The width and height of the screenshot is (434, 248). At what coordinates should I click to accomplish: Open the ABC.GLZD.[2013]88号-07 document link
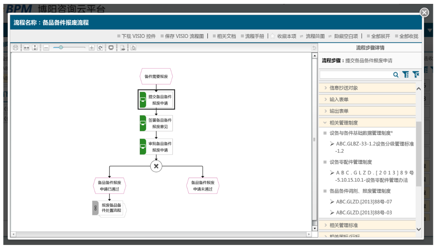click(364, 202)
